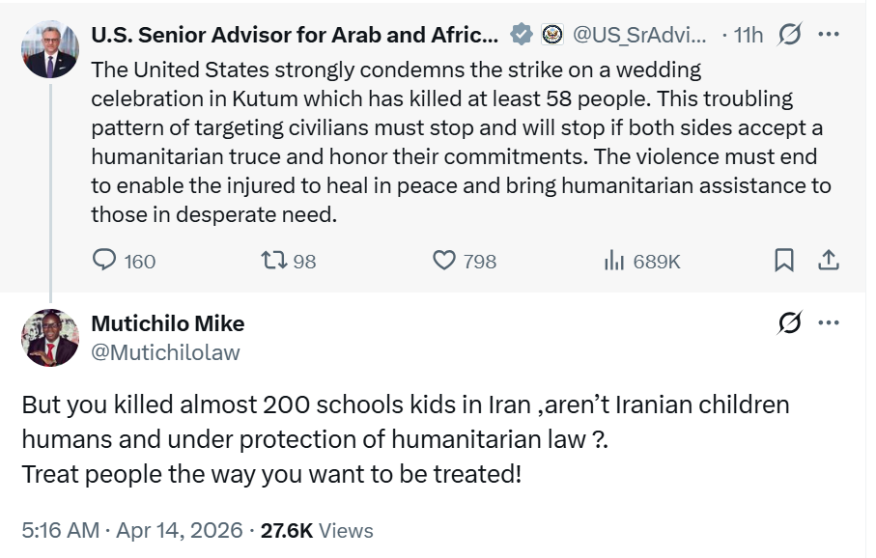This screenshot has width=876, height=558.
Task: Like the post about the Kutum strike
Action: point(443,261)
